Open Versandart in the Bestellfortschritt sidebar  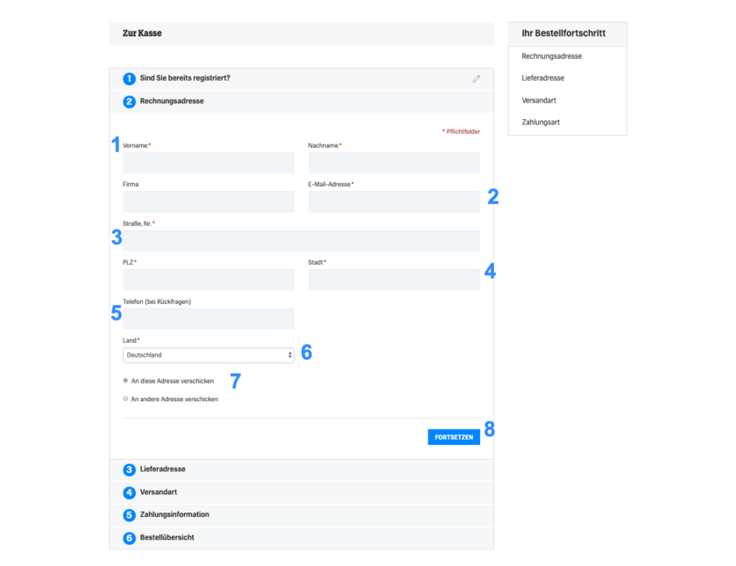point(538,101)
